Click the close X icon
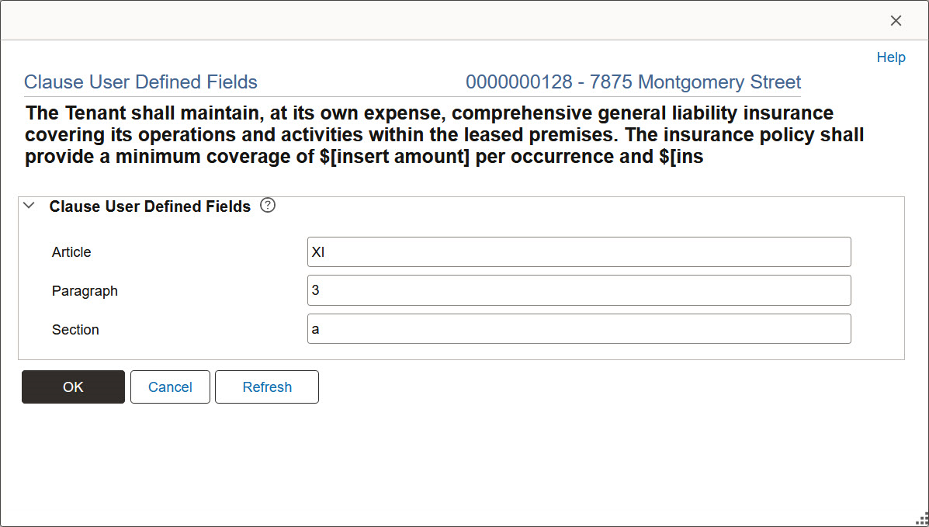 (896, 20)
